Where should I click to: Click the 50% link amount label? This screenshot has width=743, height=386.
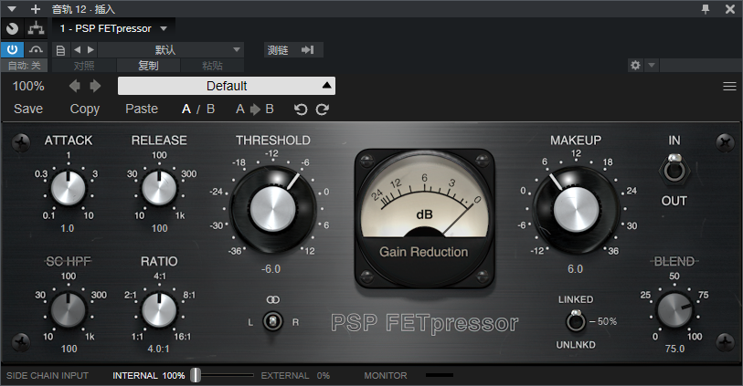pyautogui.click(x=607, y=321)
